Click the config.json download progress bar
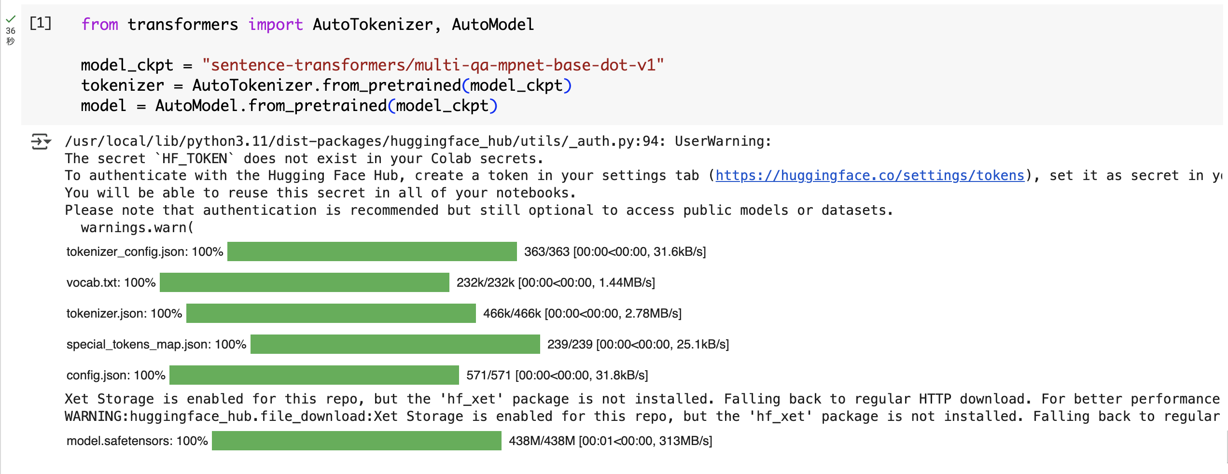 314,375
